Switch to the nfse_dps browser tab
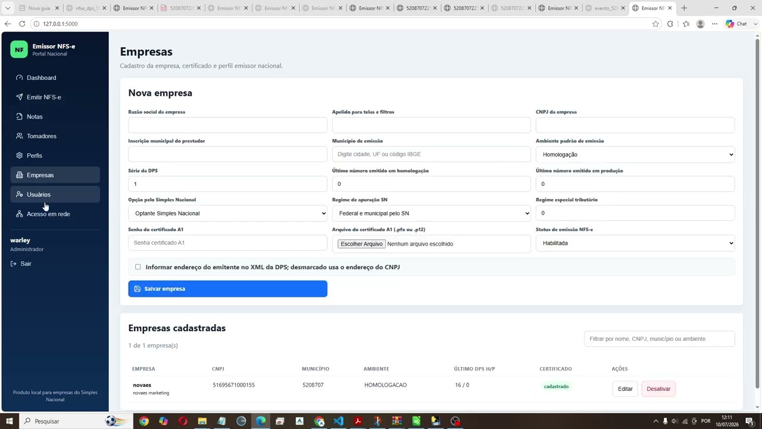Viewport: 762px width, 429px height. (87, 8)
